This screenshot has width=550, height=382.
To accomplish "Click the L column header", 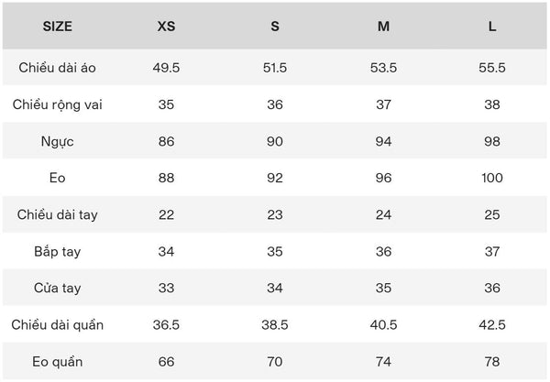I will [x=492, y=27].
